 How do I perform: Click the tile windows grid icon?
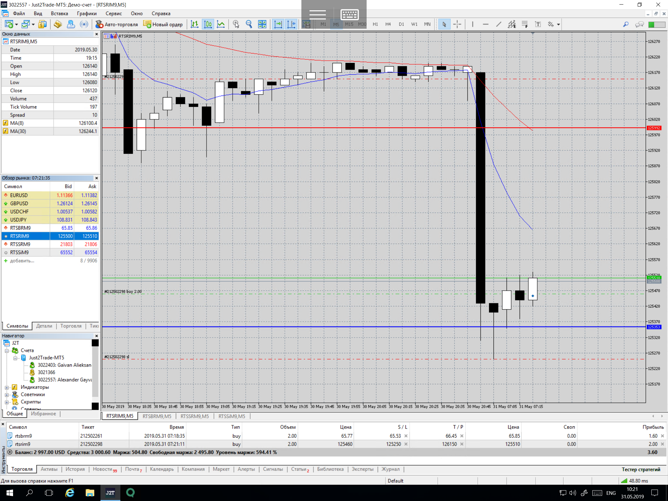(x=262, y=24)
